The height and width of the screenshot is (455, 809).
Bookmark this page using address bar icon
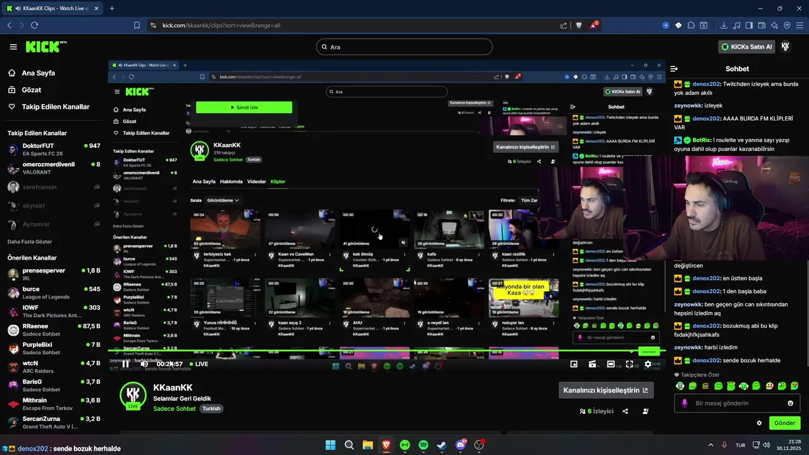pyautogui.click(x=137, y=25)
